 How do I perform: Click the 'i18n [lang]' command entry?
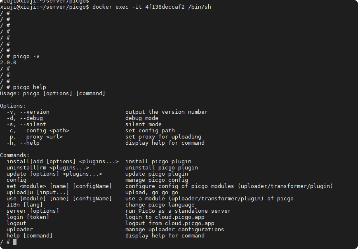pos(25,205)
